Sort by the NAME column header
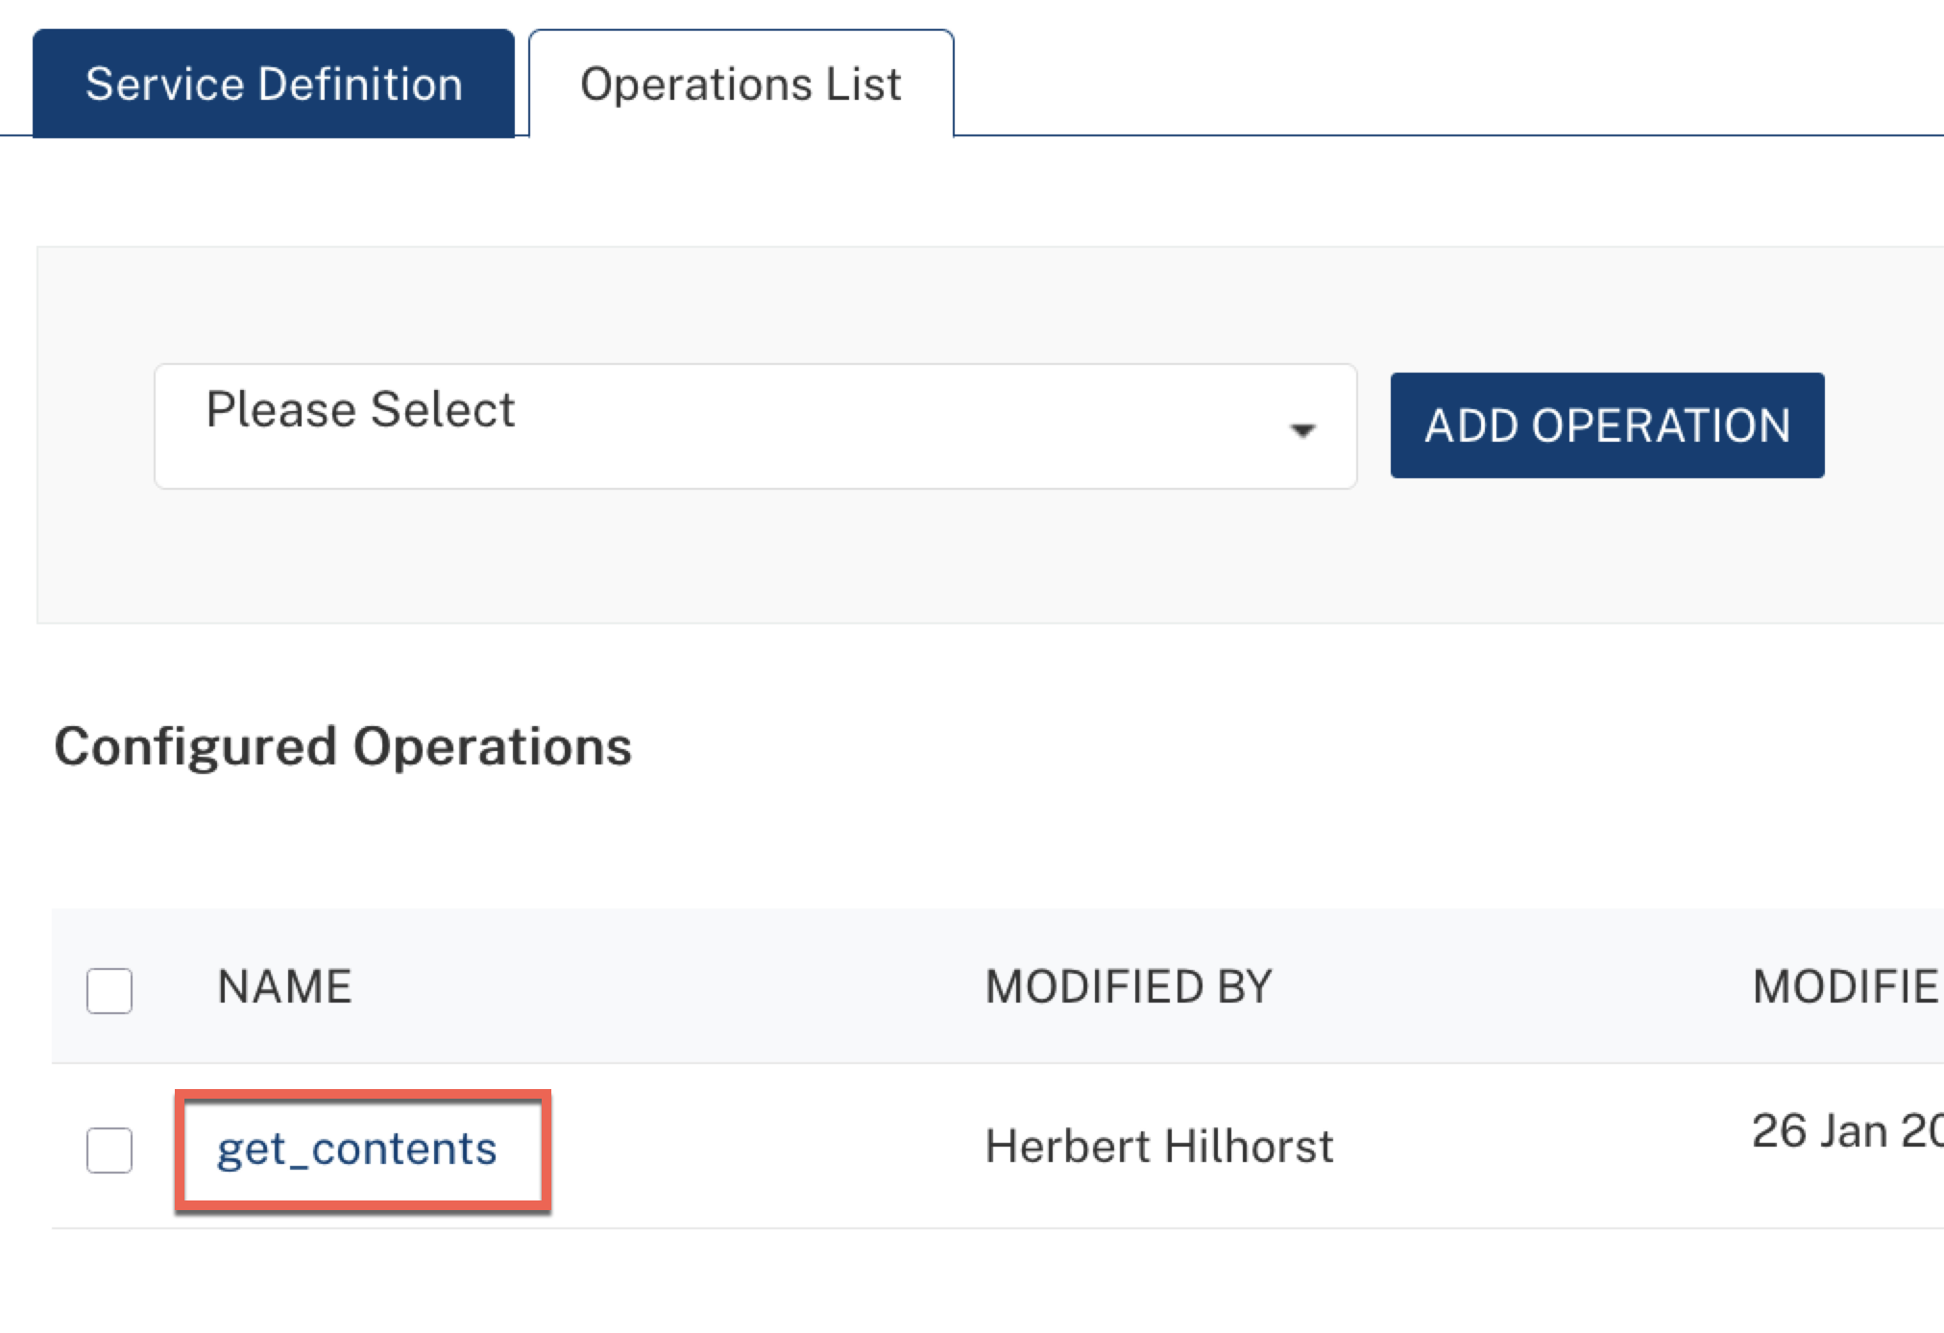This screenshot has width=1944, height=1333. click(284, 987)
